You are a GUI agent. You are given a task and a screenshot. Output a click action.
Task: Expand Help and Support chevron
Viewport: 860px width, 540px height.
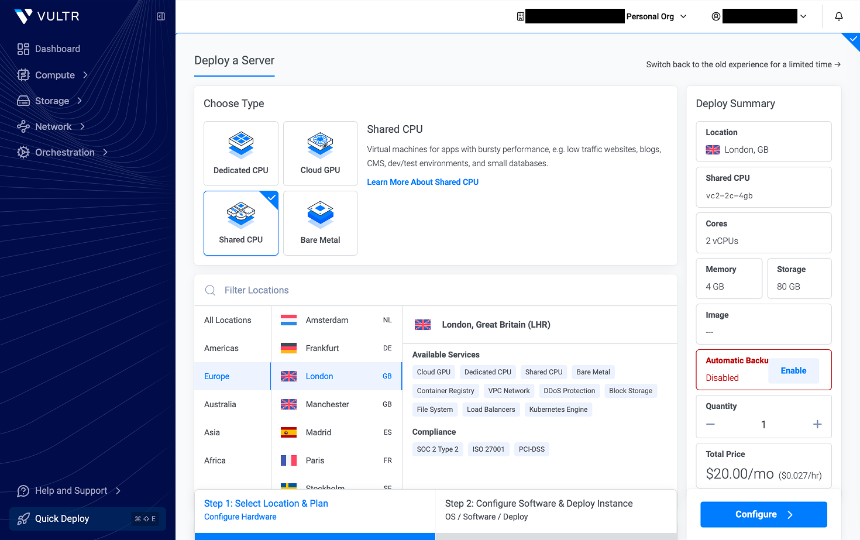click(118, 491)
